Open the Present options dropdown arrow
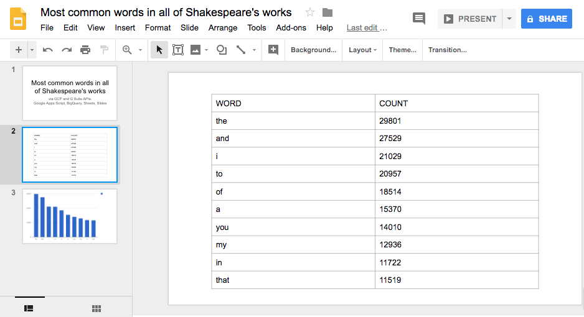The image size is (584, 317). coord(509,19)
